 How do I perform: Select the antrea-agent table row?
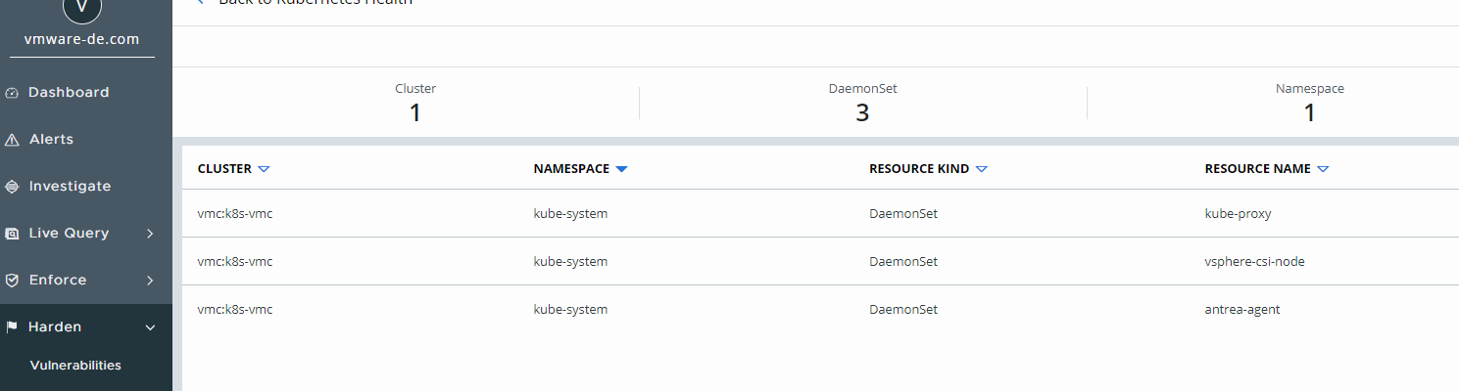[x=820, y=309]
